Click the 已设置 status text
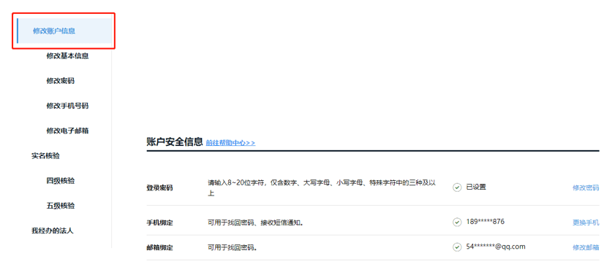 tap(476, 187)
